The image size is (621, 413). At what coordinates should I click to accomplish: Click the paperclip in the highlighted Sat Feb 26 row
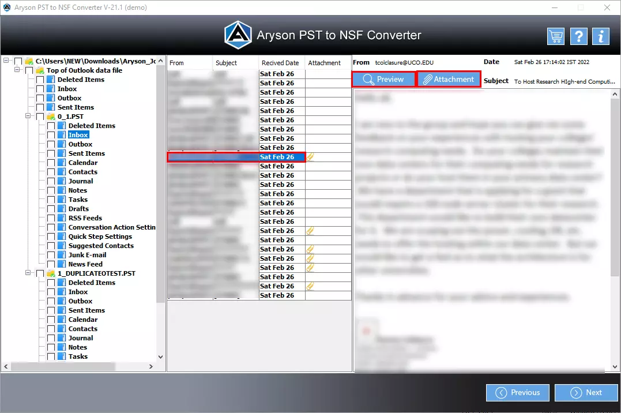pyautogui.click(x=310, y=157)
